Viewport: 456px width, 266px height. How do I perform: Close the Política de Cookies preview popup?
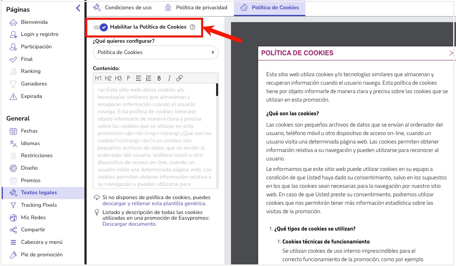click(x=452, y=53)
